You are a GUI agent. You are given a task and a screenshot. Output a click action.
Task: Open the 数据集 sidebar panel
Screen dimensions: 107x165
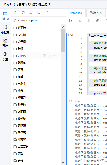(x=5, y=29)
